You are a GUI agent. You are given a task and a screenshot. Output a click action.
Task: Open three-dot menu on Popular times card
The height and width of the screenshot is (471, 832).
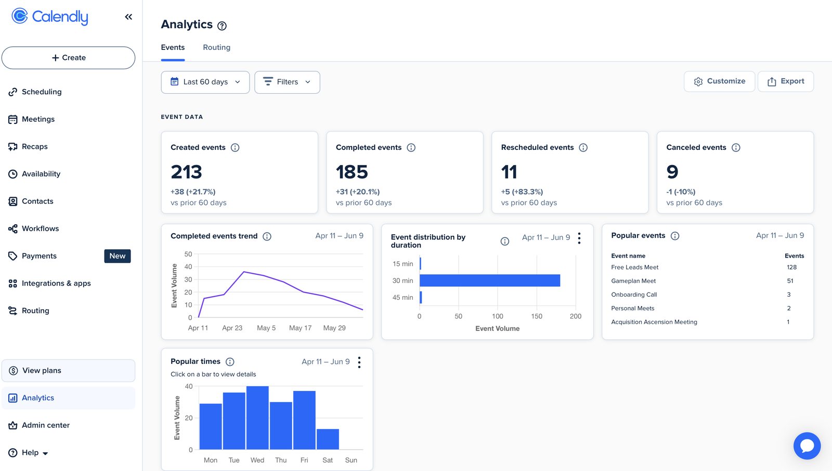point(359,362)
